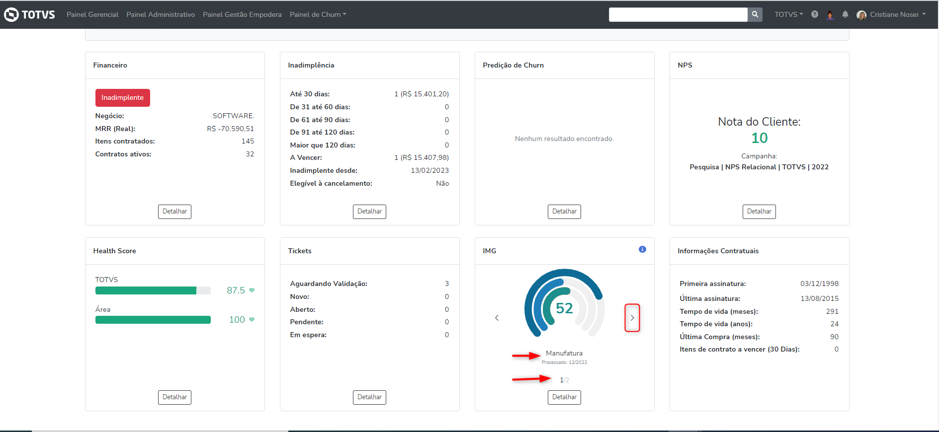Click the Área health score progress bar
Viewport: 939px width, 432px height.
153,320
